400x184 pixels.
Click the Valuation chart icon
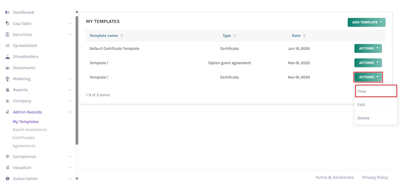click(x=7, y=167)
